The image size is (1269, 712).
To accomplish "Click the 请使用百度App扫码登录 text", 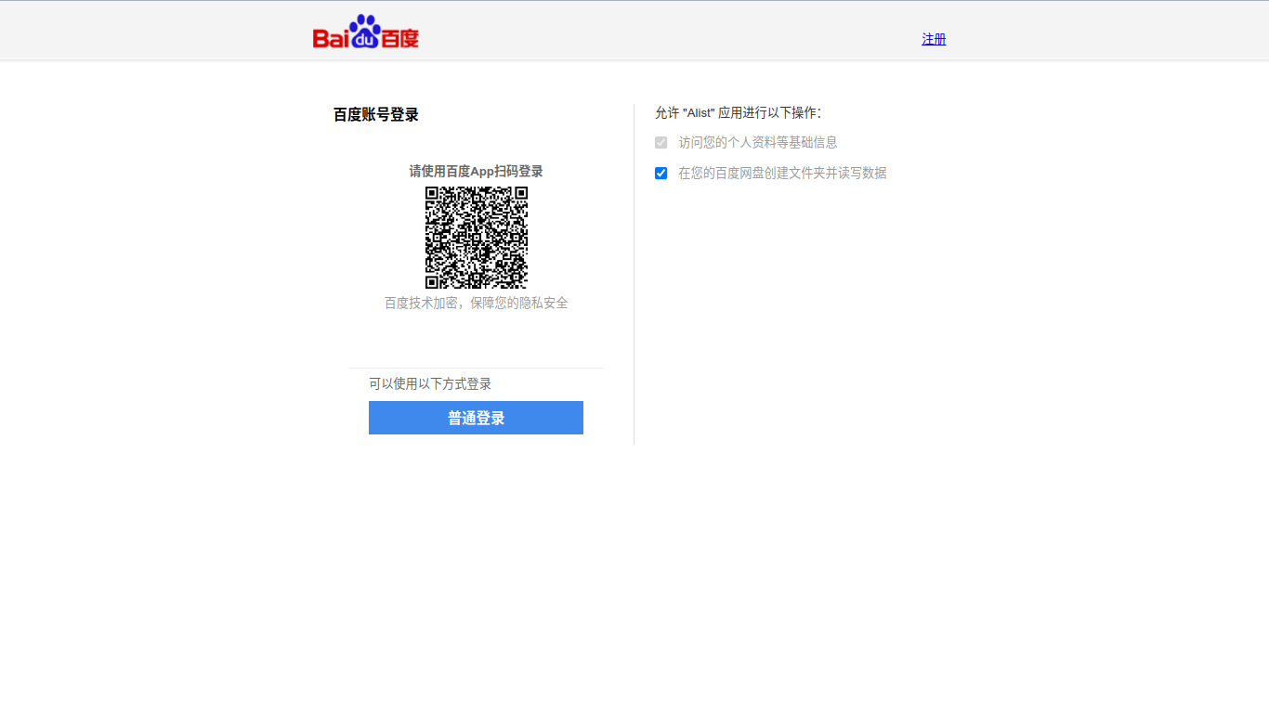I will (x=477, y=172).
